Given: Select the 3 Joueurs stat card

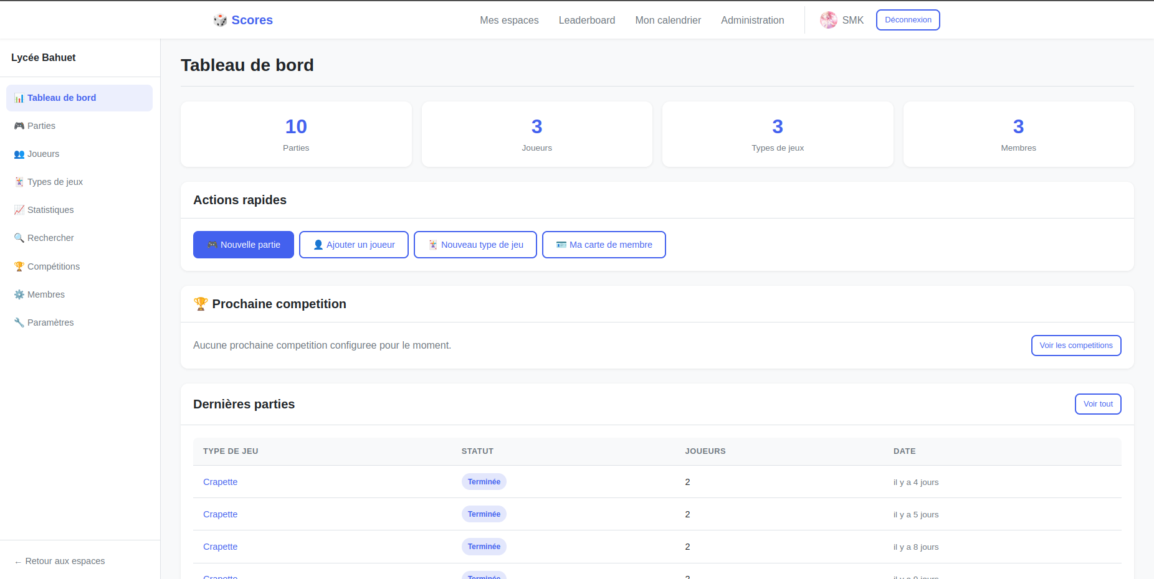Looking at the screenshot, I should [537, 134].
